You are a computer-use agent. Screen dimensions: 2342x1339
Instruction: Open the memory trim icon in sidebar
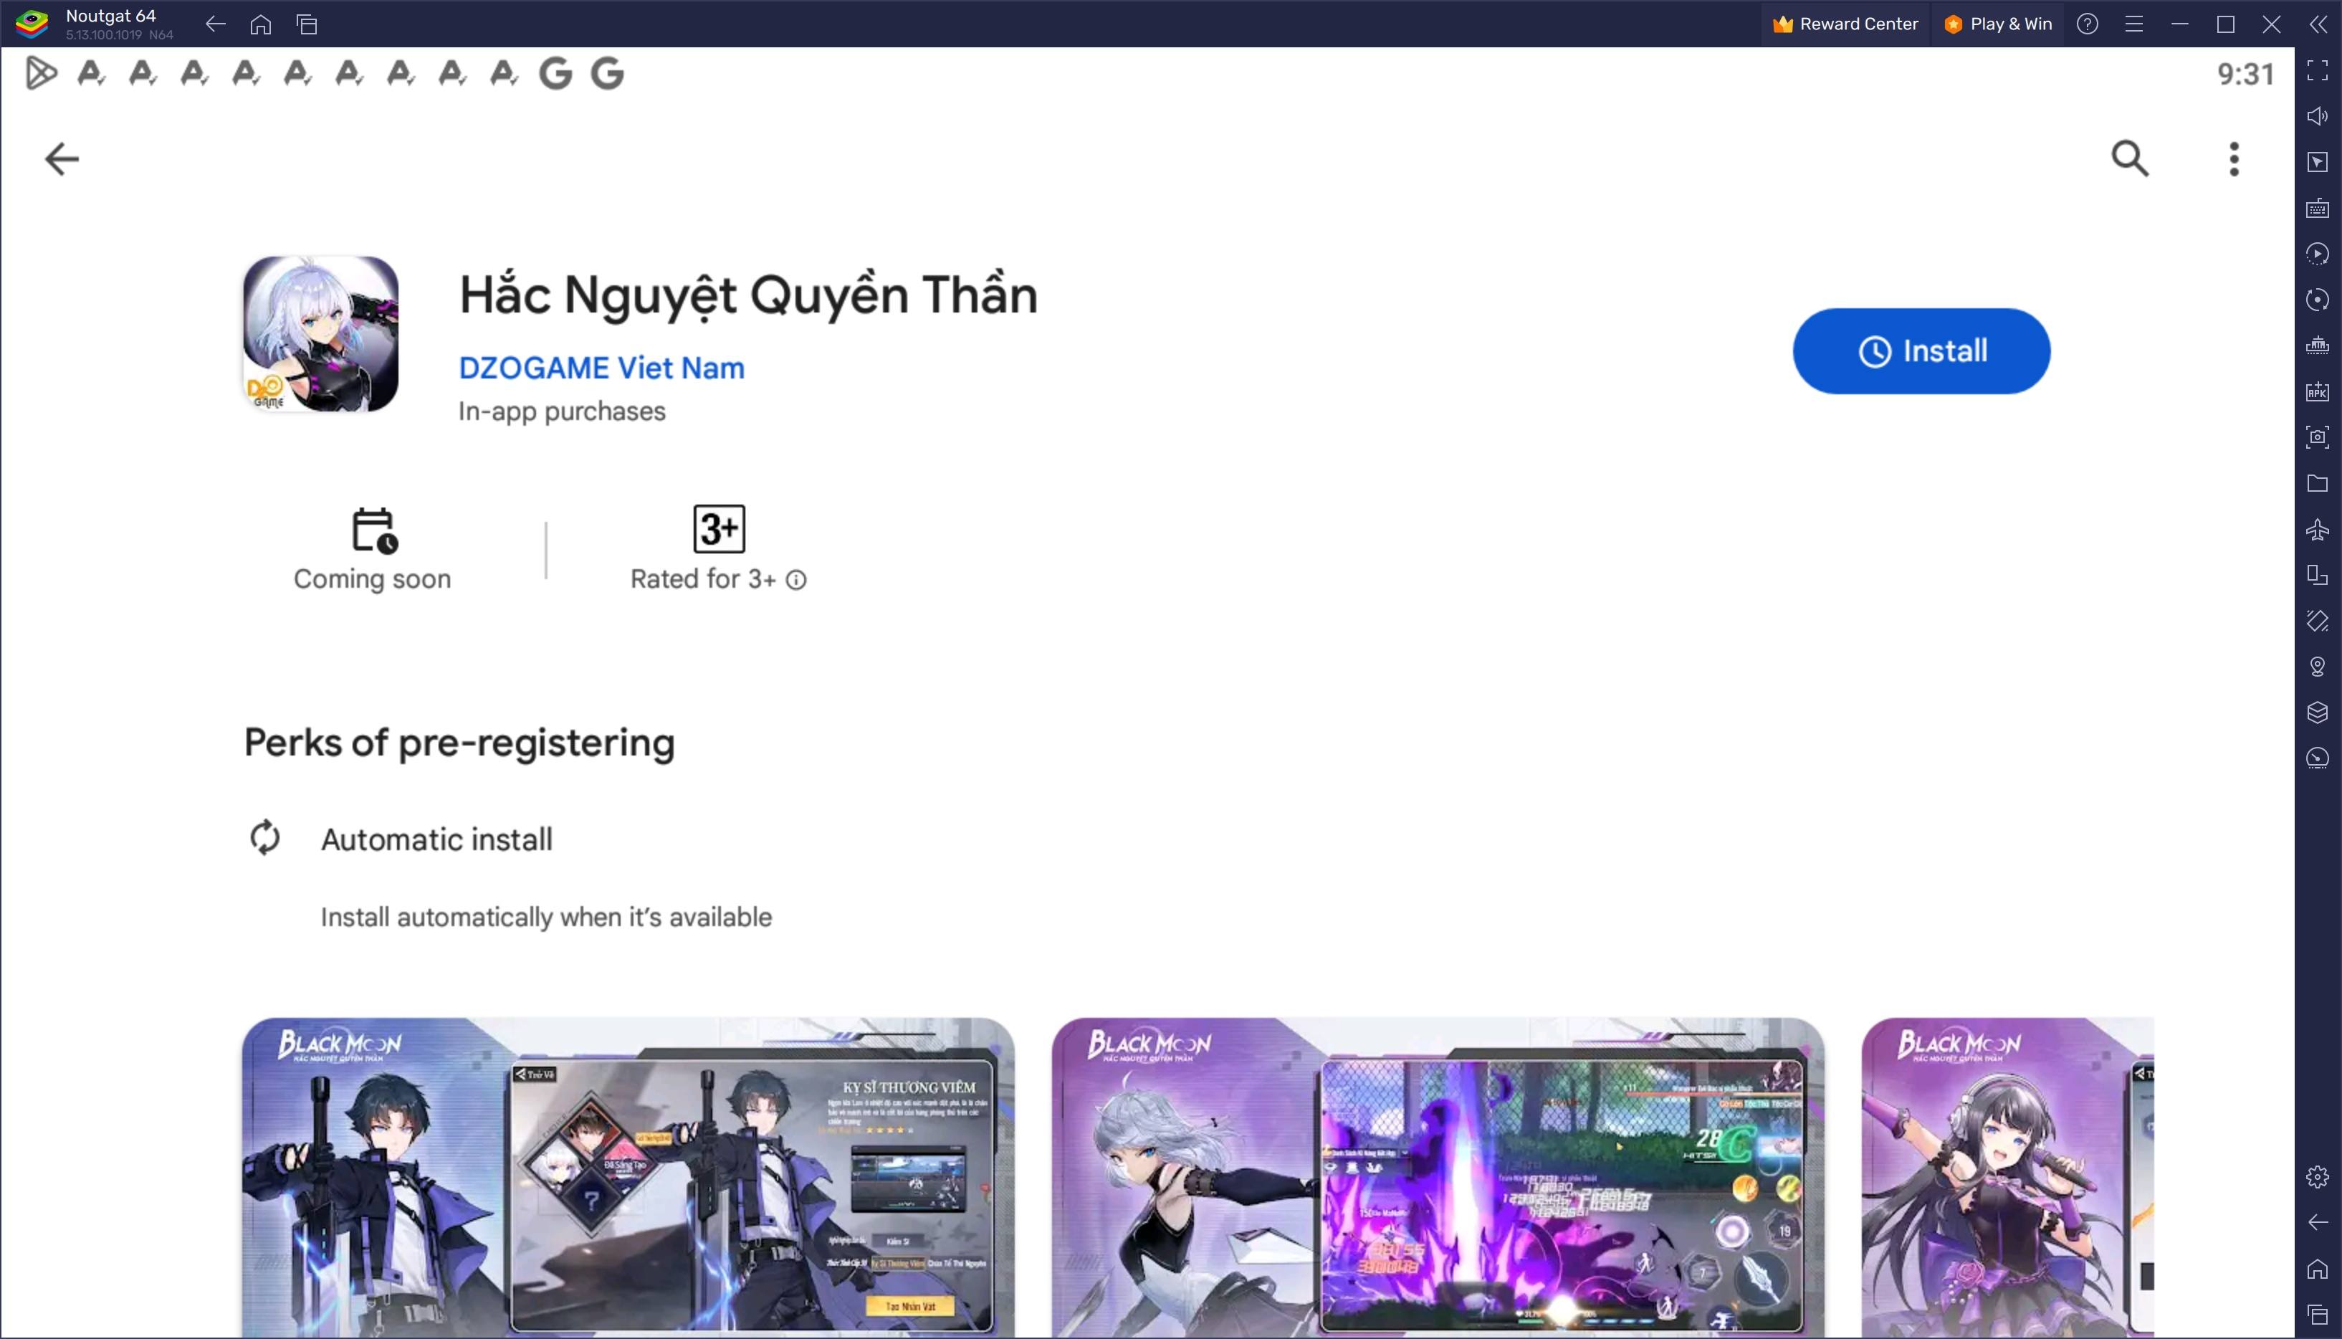point(2317,346)
